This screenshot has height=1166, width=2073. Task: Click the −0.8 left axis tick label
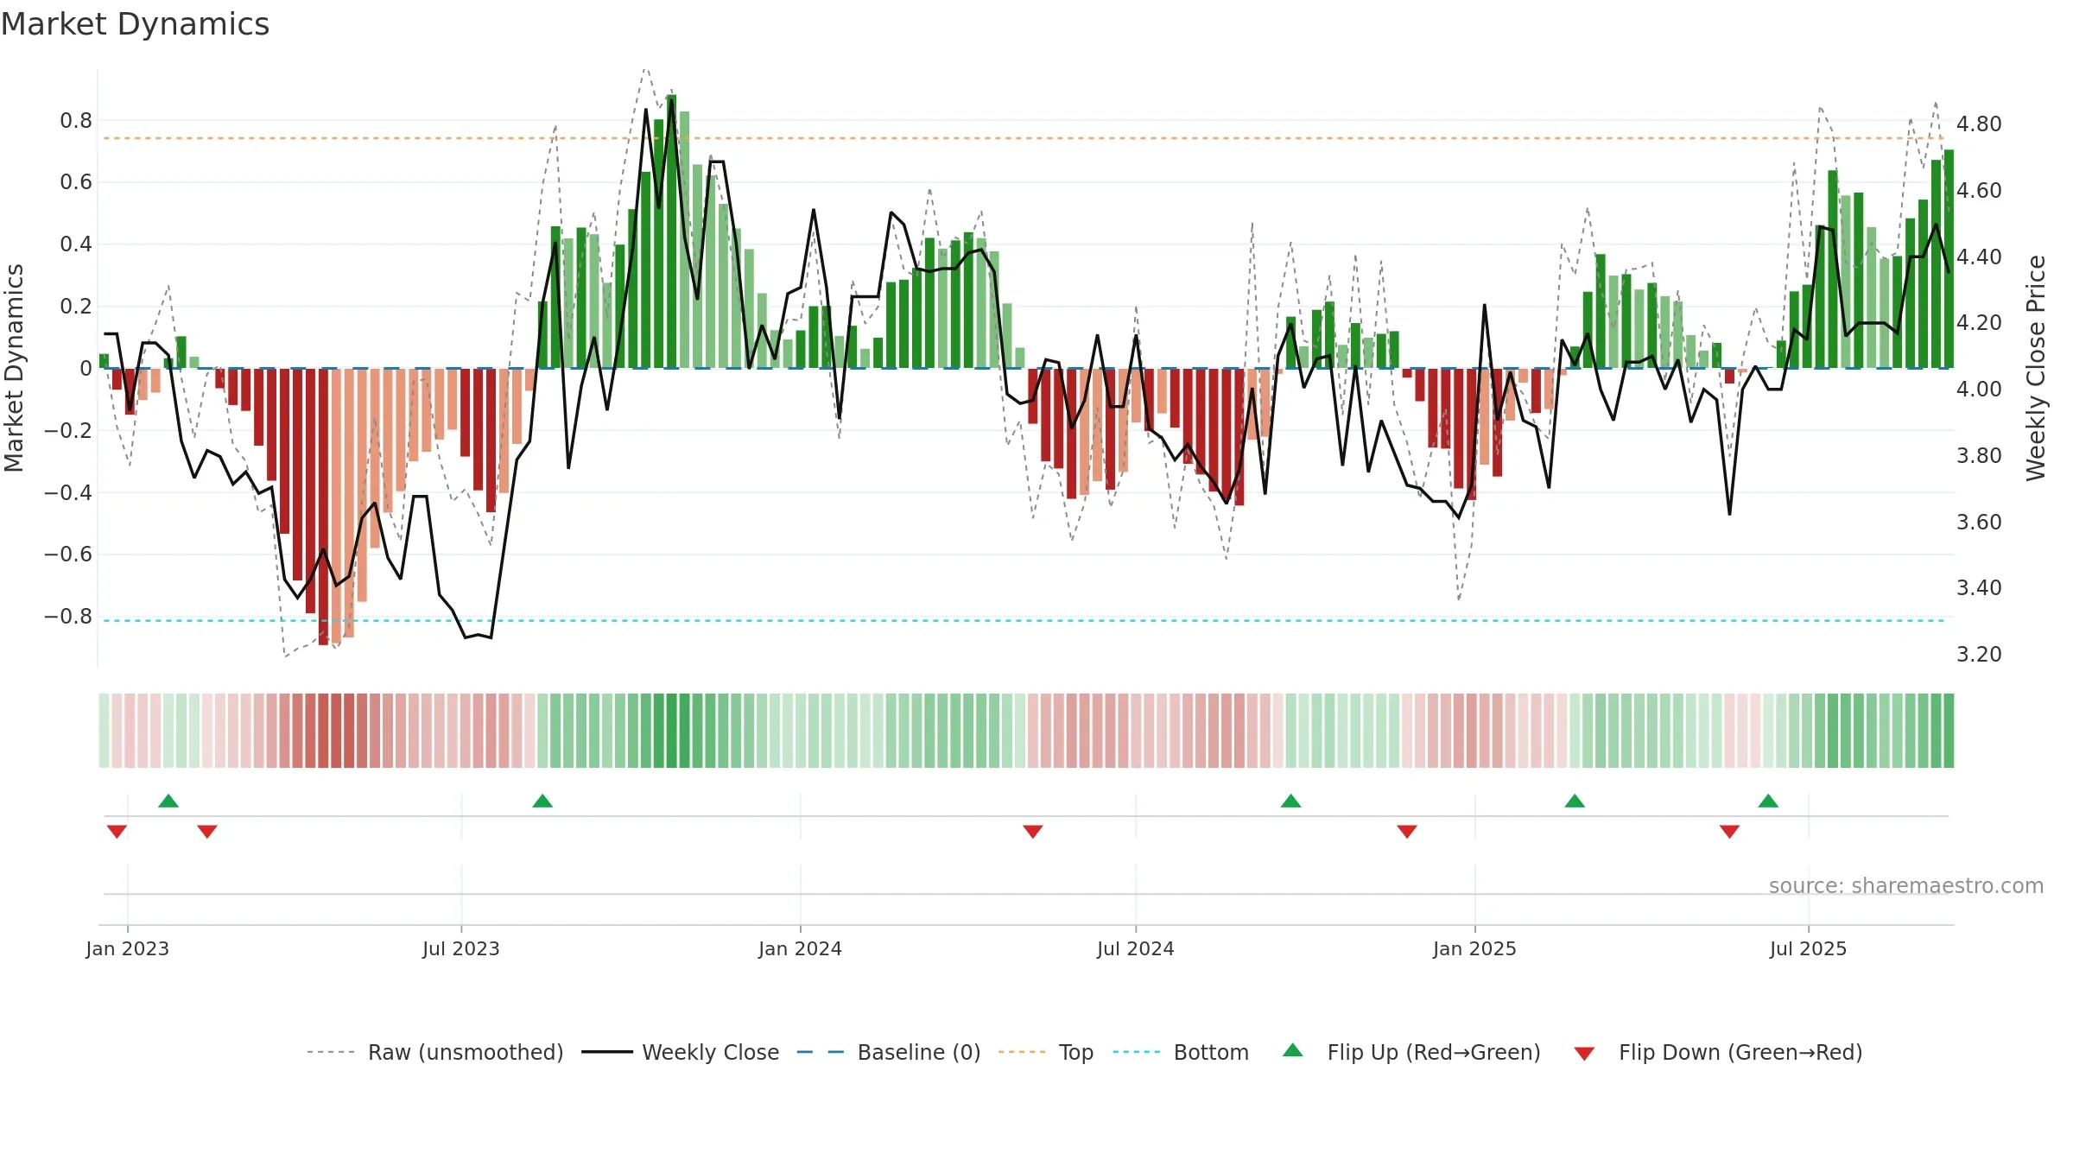[68, 617]
